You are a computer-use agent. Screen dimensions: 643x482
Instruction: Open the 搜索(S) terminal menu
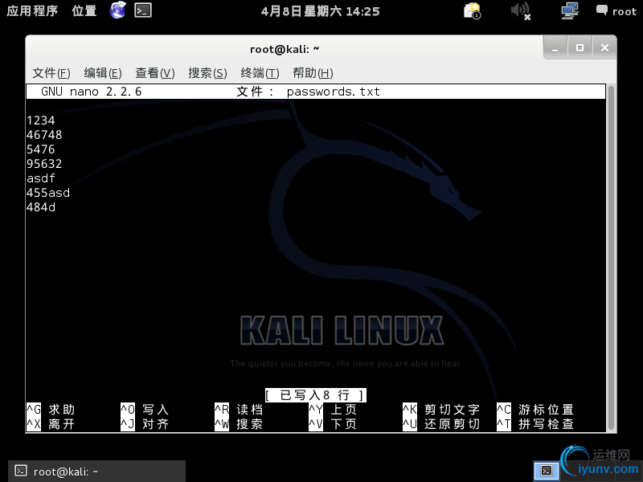pyautogui.click(x=207, y=73)
